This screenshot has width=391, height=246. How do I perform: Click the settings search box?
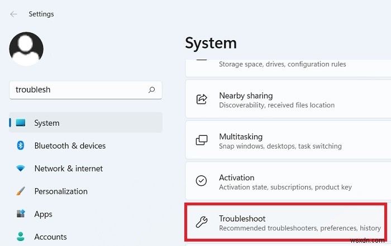click(x=78, y=90)
